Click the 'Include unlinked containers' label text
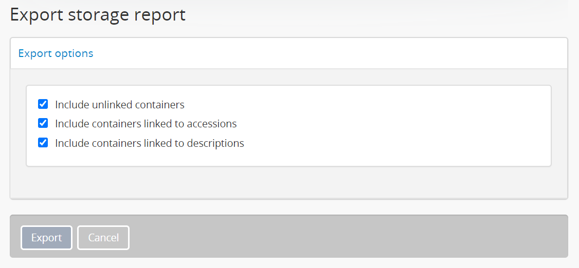Screen dimensions: 579x268 pos(119,105)
